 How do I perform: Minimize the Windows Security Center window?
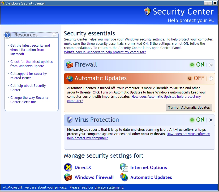coord(205,3)
